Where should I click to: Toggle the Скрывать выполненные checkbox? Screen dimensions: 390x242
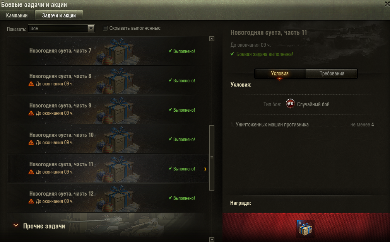click(105, 28)
